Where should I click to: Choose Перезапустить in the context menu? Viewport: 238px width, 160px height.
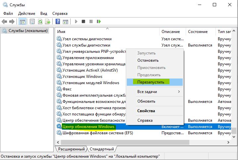[155, 82]
